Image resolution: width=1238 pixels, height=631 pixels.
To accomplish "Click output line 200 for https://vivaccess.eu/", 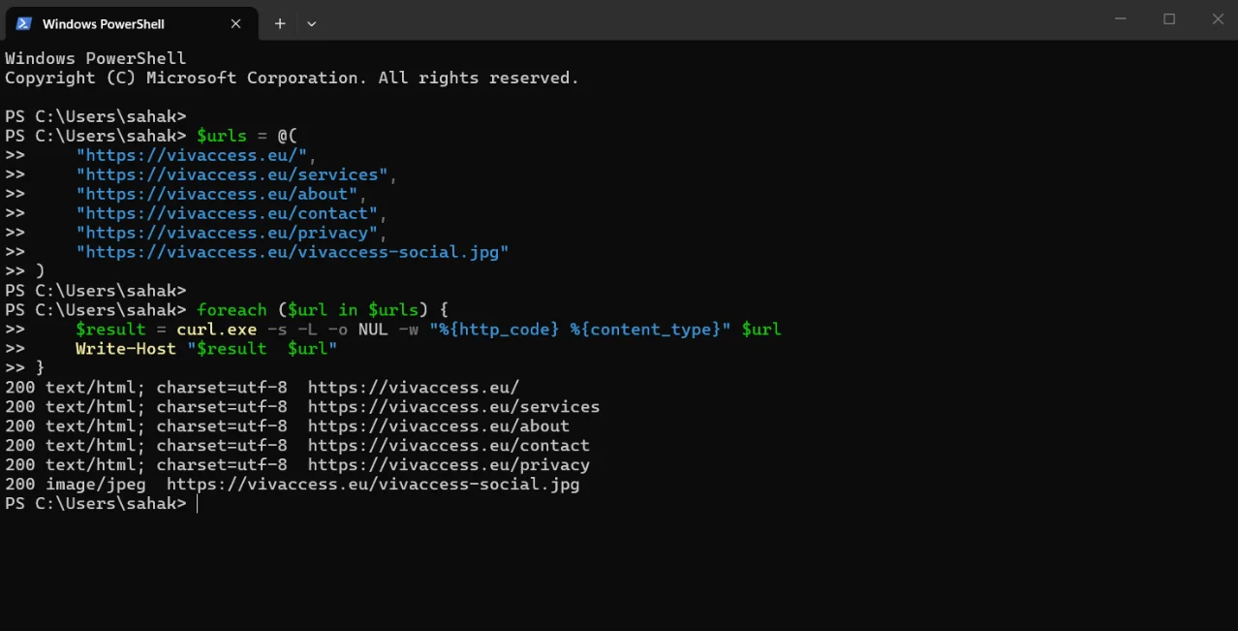I will (x=262, y=388).
